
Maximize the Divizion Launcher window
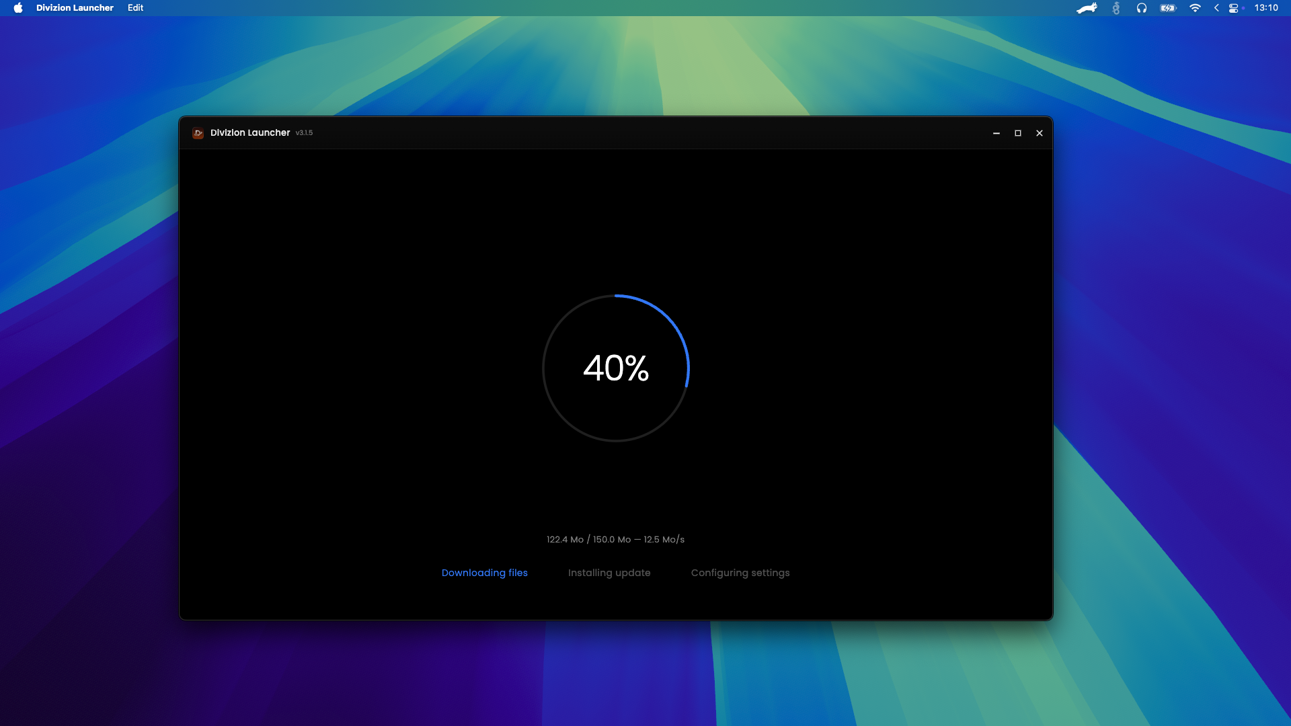[x=1018, y=133]
